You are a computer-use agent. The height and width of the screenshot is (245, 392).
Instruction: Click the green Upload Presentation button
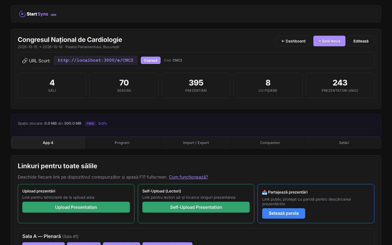pos(76,207)
